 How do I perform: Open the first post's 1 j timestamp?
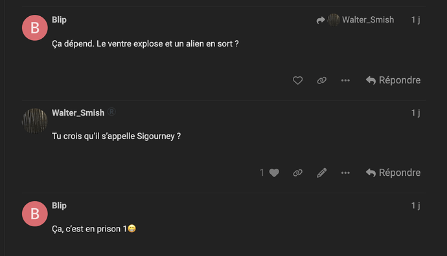(415, 19)
